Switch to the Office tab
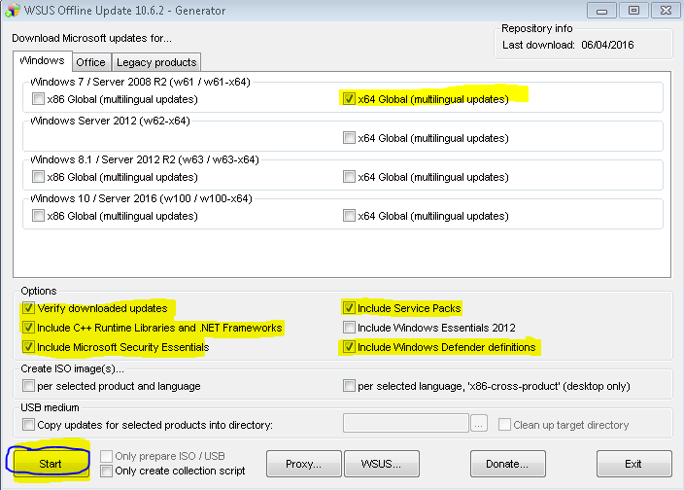 [90, 62]
